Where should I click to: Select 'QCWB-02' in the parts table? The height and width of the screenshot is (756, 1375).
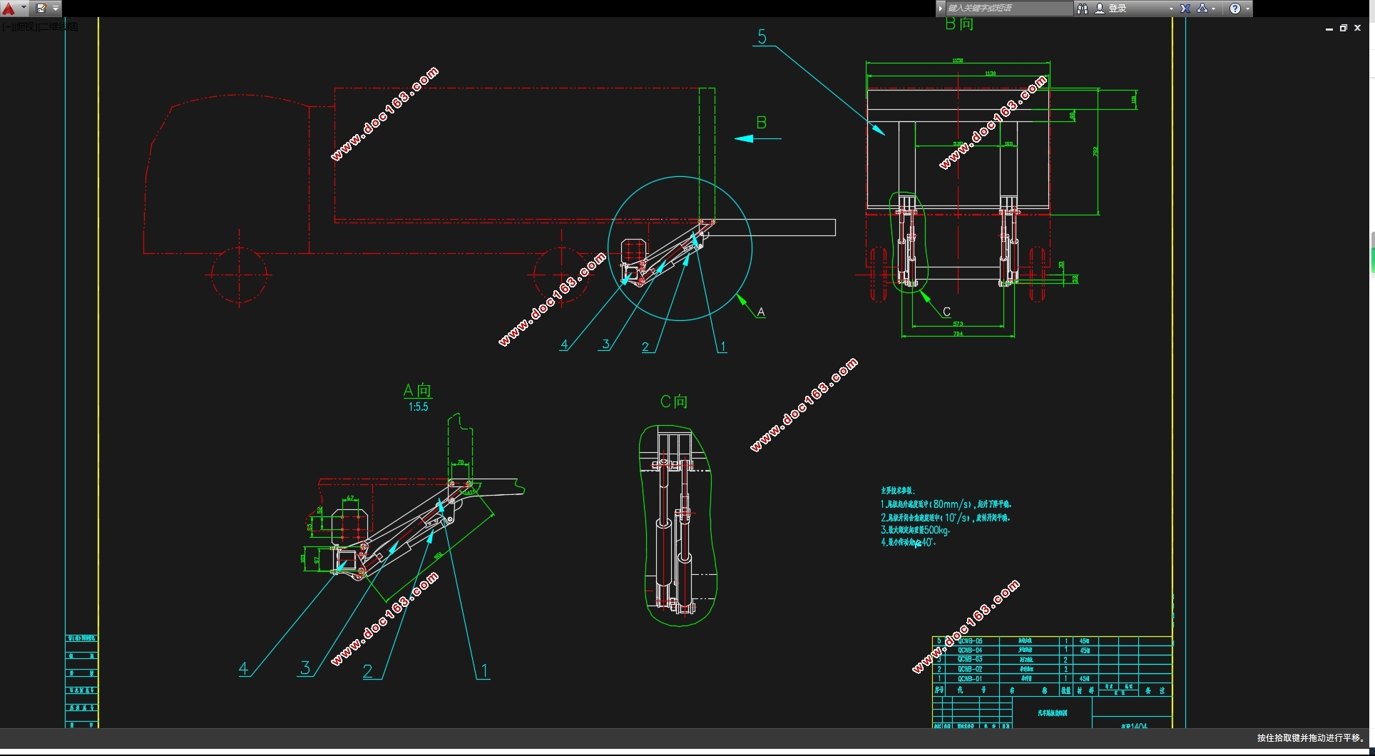click(x=970, y=669)
